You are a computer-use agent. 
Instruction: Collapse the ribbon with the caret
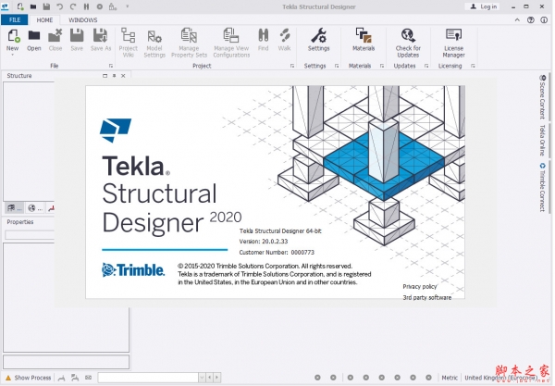pyautogui.click(x=517, y=19)
